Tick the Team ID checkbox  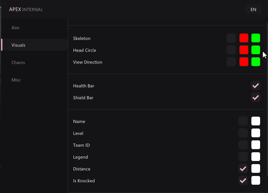click(x=243, y=145)
